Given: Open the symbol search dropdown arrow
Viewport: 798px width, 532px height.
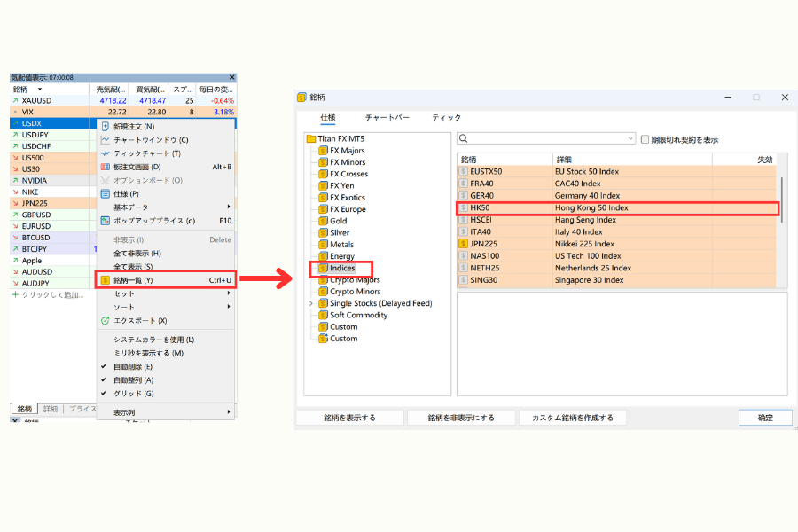Looking at the screenshot, I should (x=631, y=139).
